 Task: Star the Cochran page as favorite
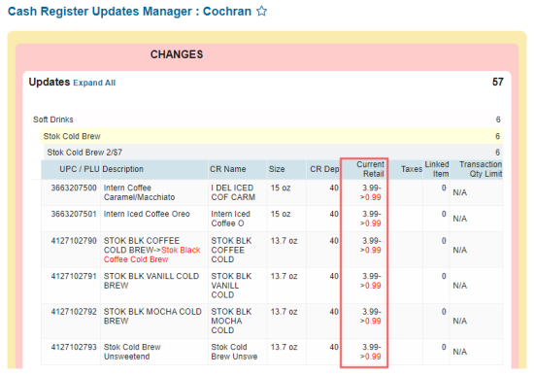261,11
